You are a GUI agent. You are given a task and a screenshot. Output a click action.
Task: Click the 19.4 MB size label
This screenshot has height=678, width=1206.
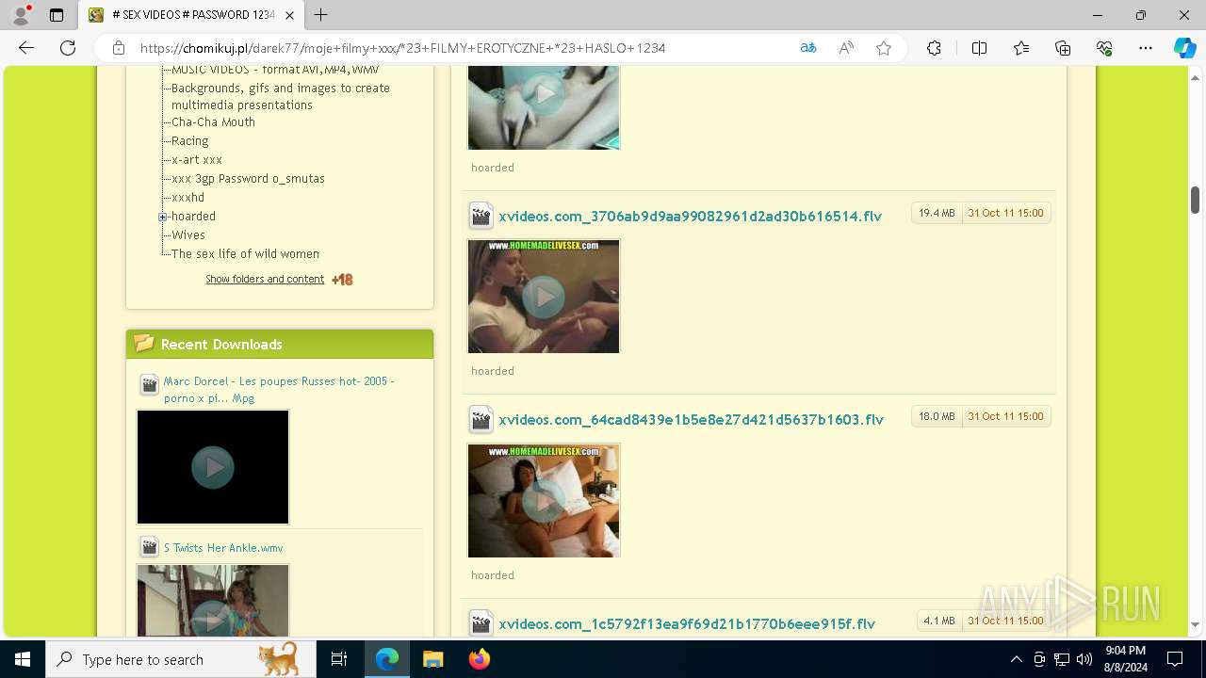click(937, 213)
